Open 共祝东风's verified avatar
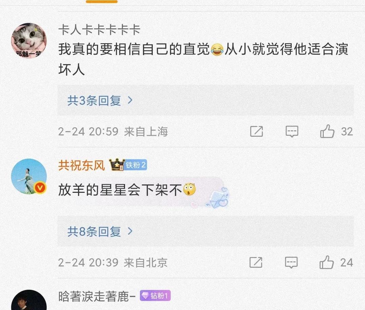 coord(29,176)
